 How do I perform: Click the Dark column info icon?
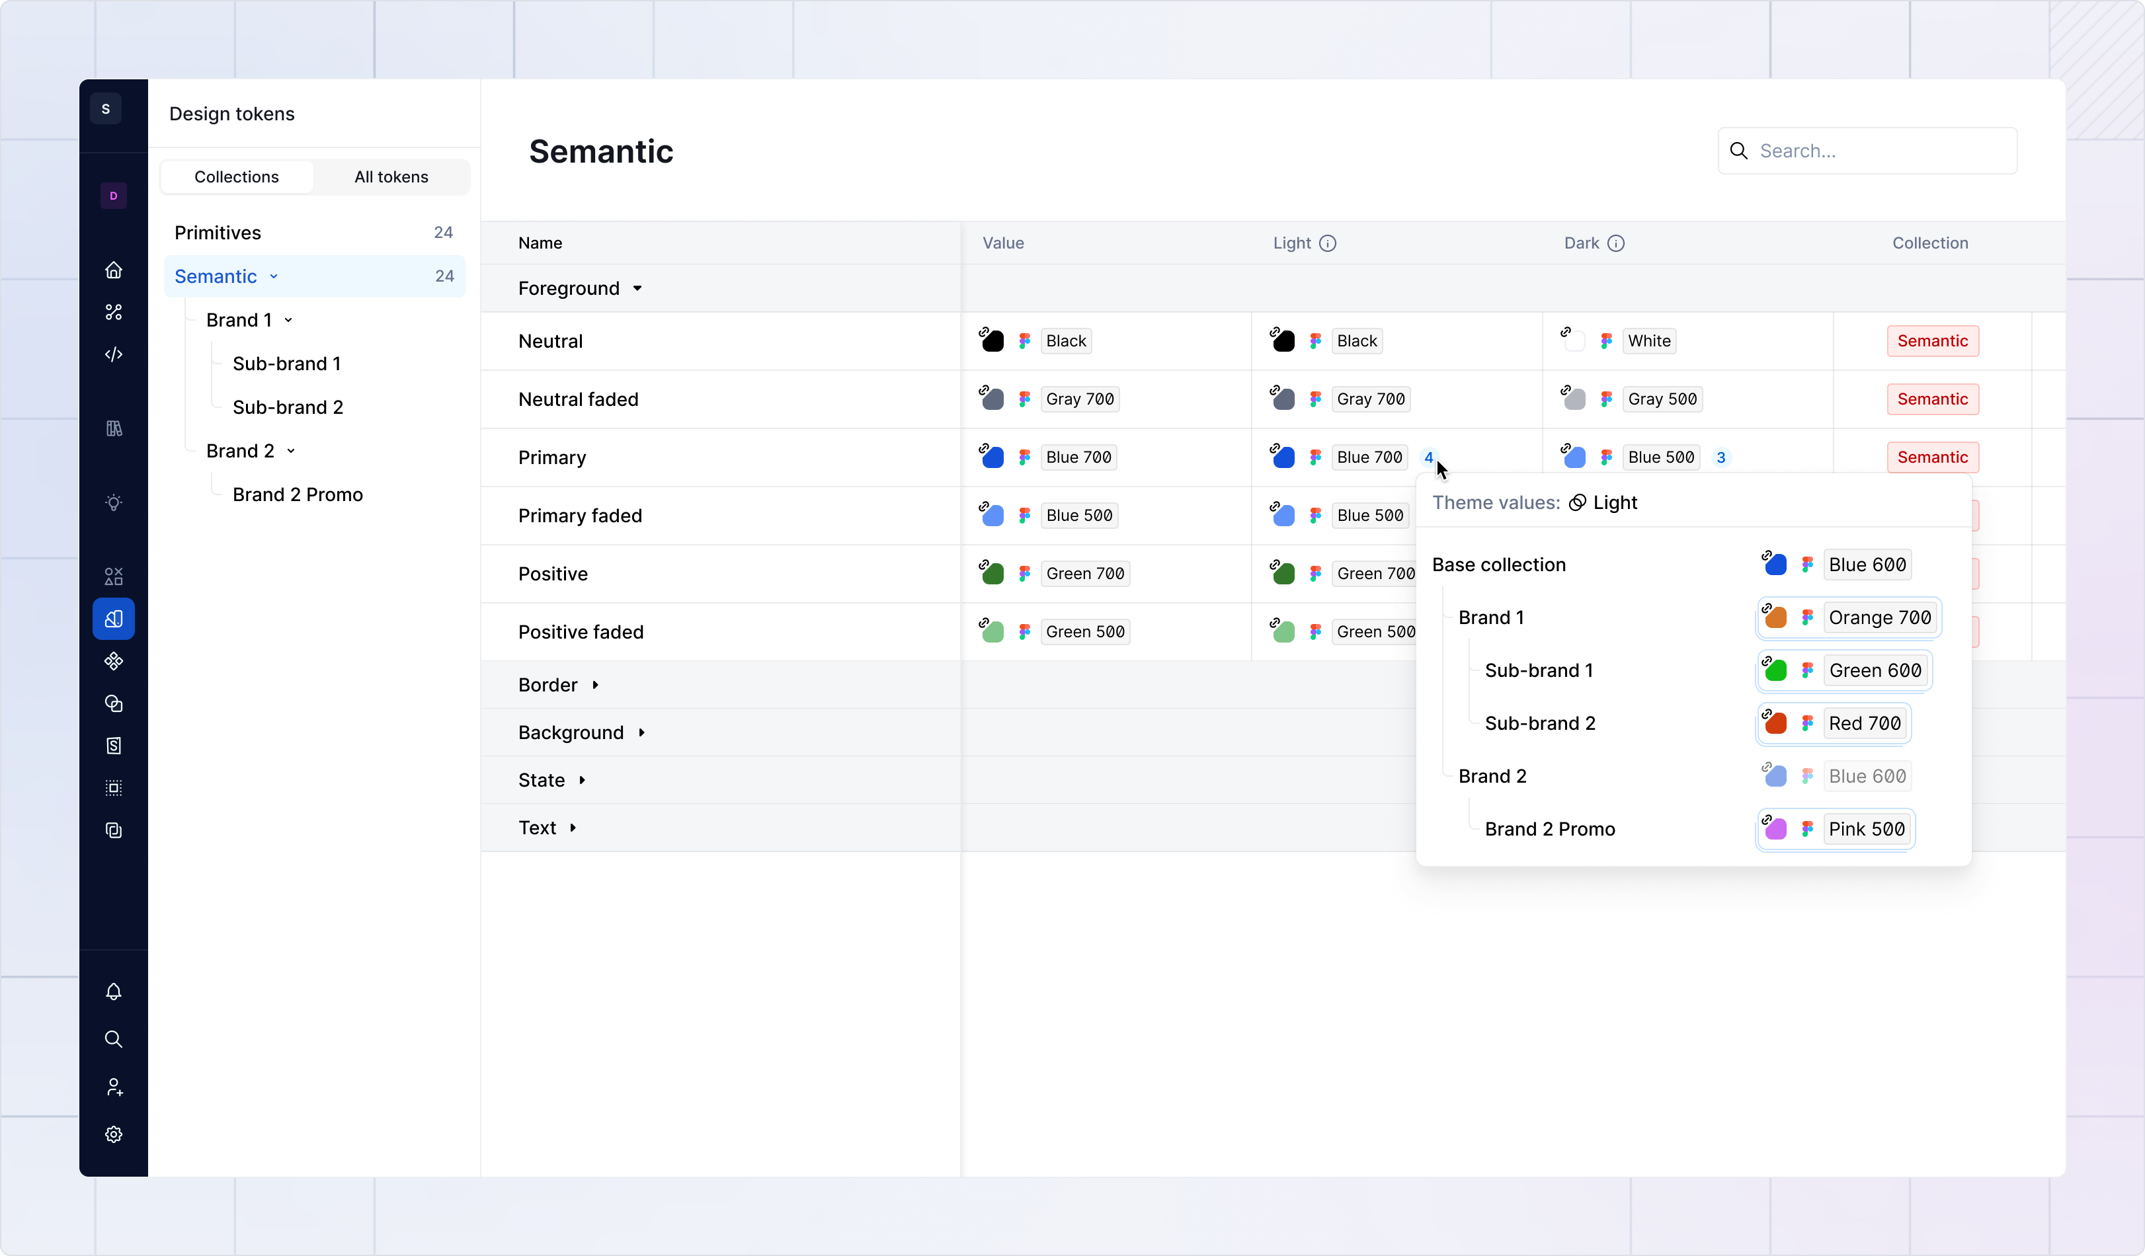coord(1617,243)
